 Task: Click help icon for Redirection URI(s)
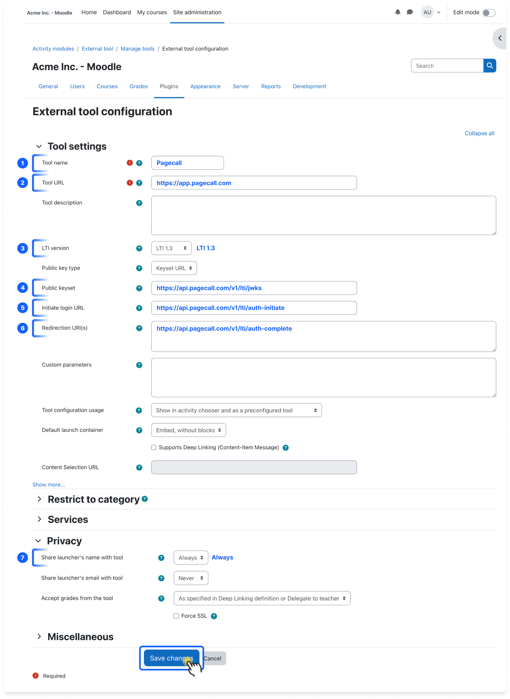139,328
